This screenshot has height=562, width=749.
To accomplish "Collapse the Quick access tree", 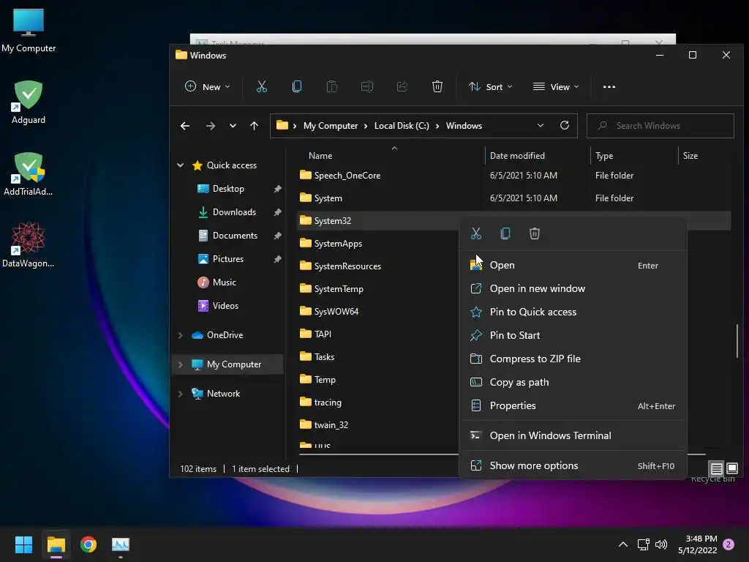I will click(x=180, y=165).
